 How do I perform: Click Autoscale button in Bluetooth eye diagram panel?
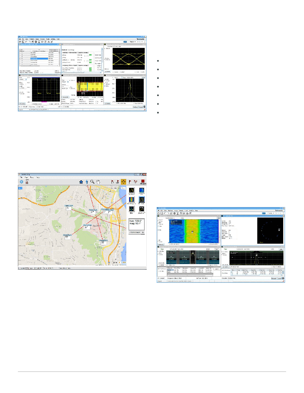[108, 72]
